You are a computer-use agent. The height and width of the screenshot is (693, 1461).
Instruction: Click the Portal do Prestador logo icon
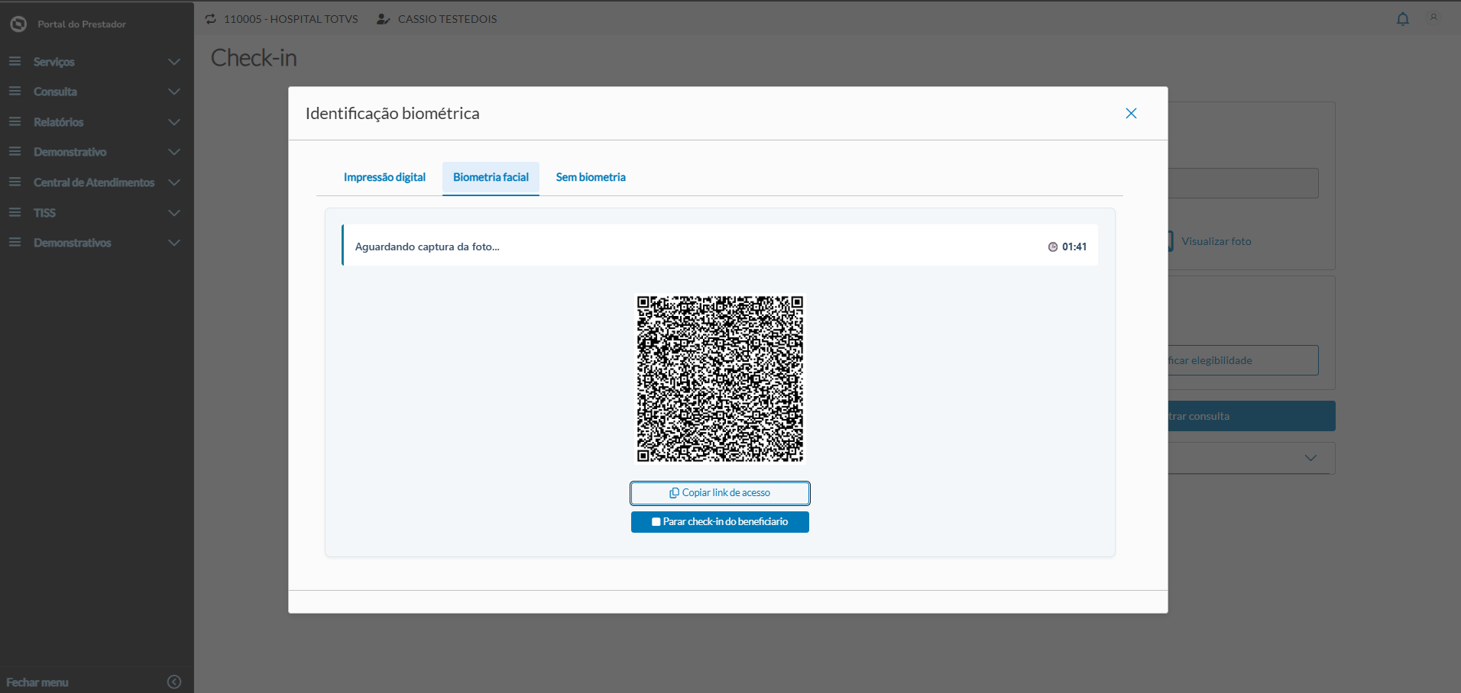tap(18, 24)
